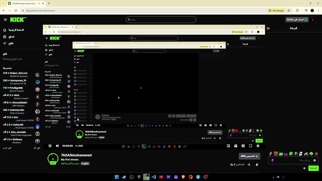Open the Following (متابع) sidebar item
This screenshot has width=322, height=181.
[x=8, y=43]
